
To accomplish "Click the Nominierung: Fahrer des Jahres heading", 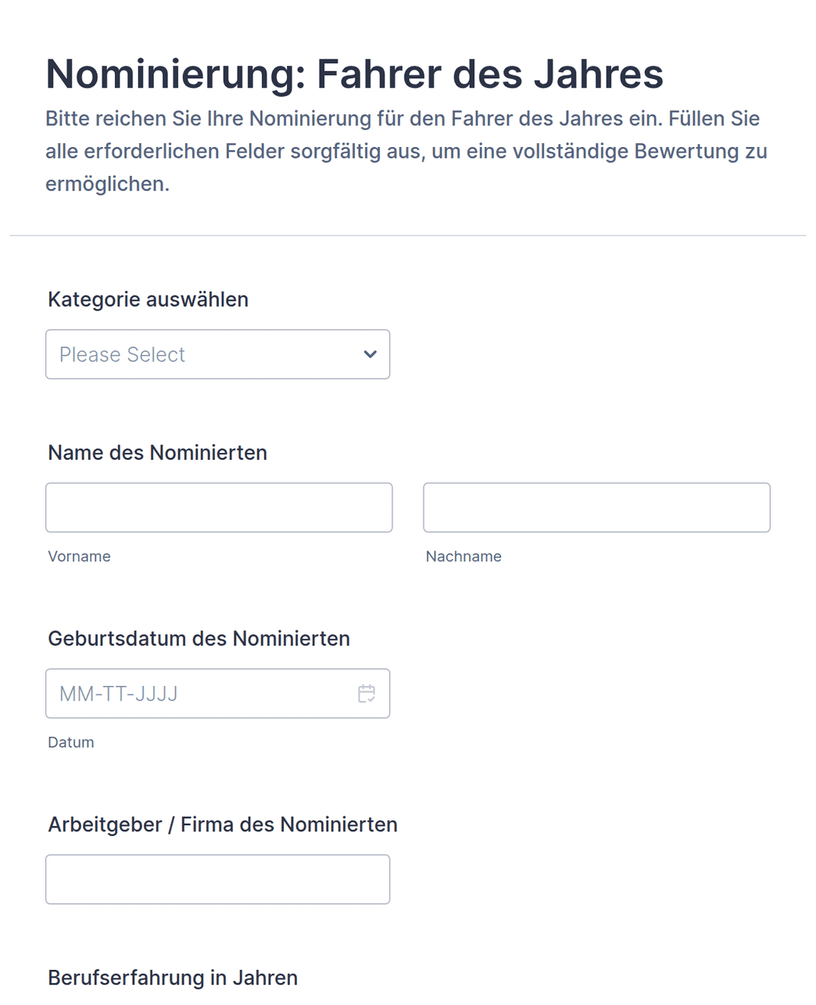I will [354, 74].
